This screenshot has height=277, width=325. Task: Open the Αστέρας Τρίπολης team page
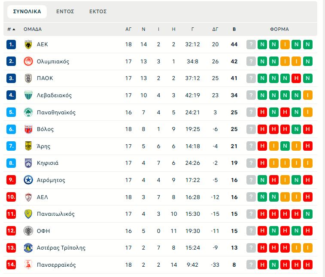pos(61,248)
